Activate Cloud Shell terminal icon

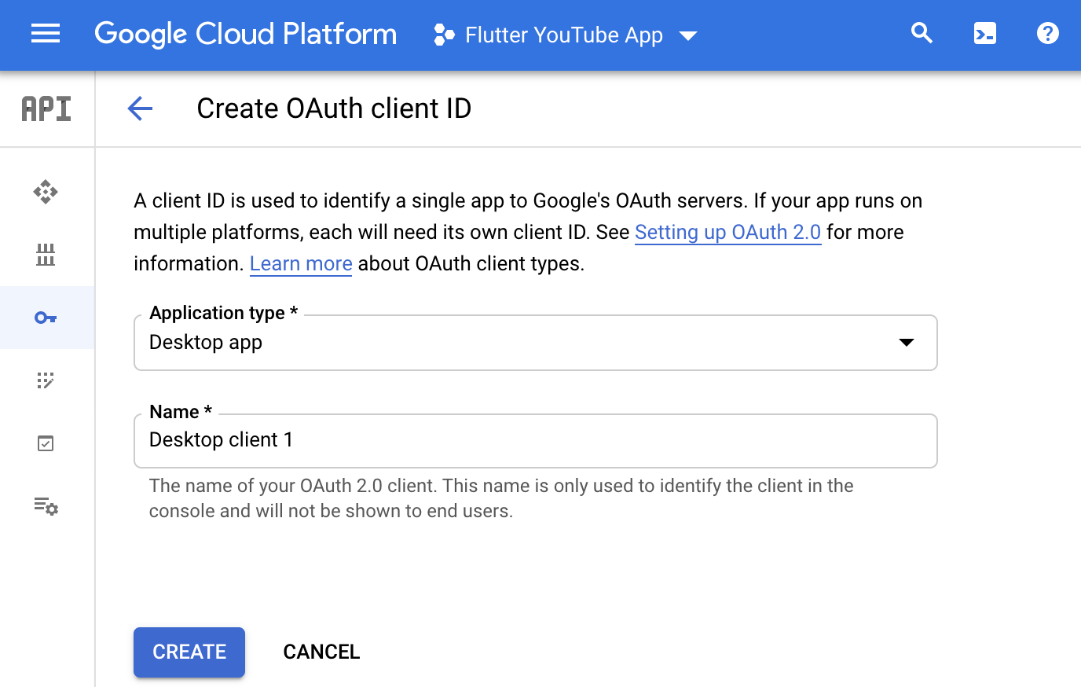click(984, 34)
